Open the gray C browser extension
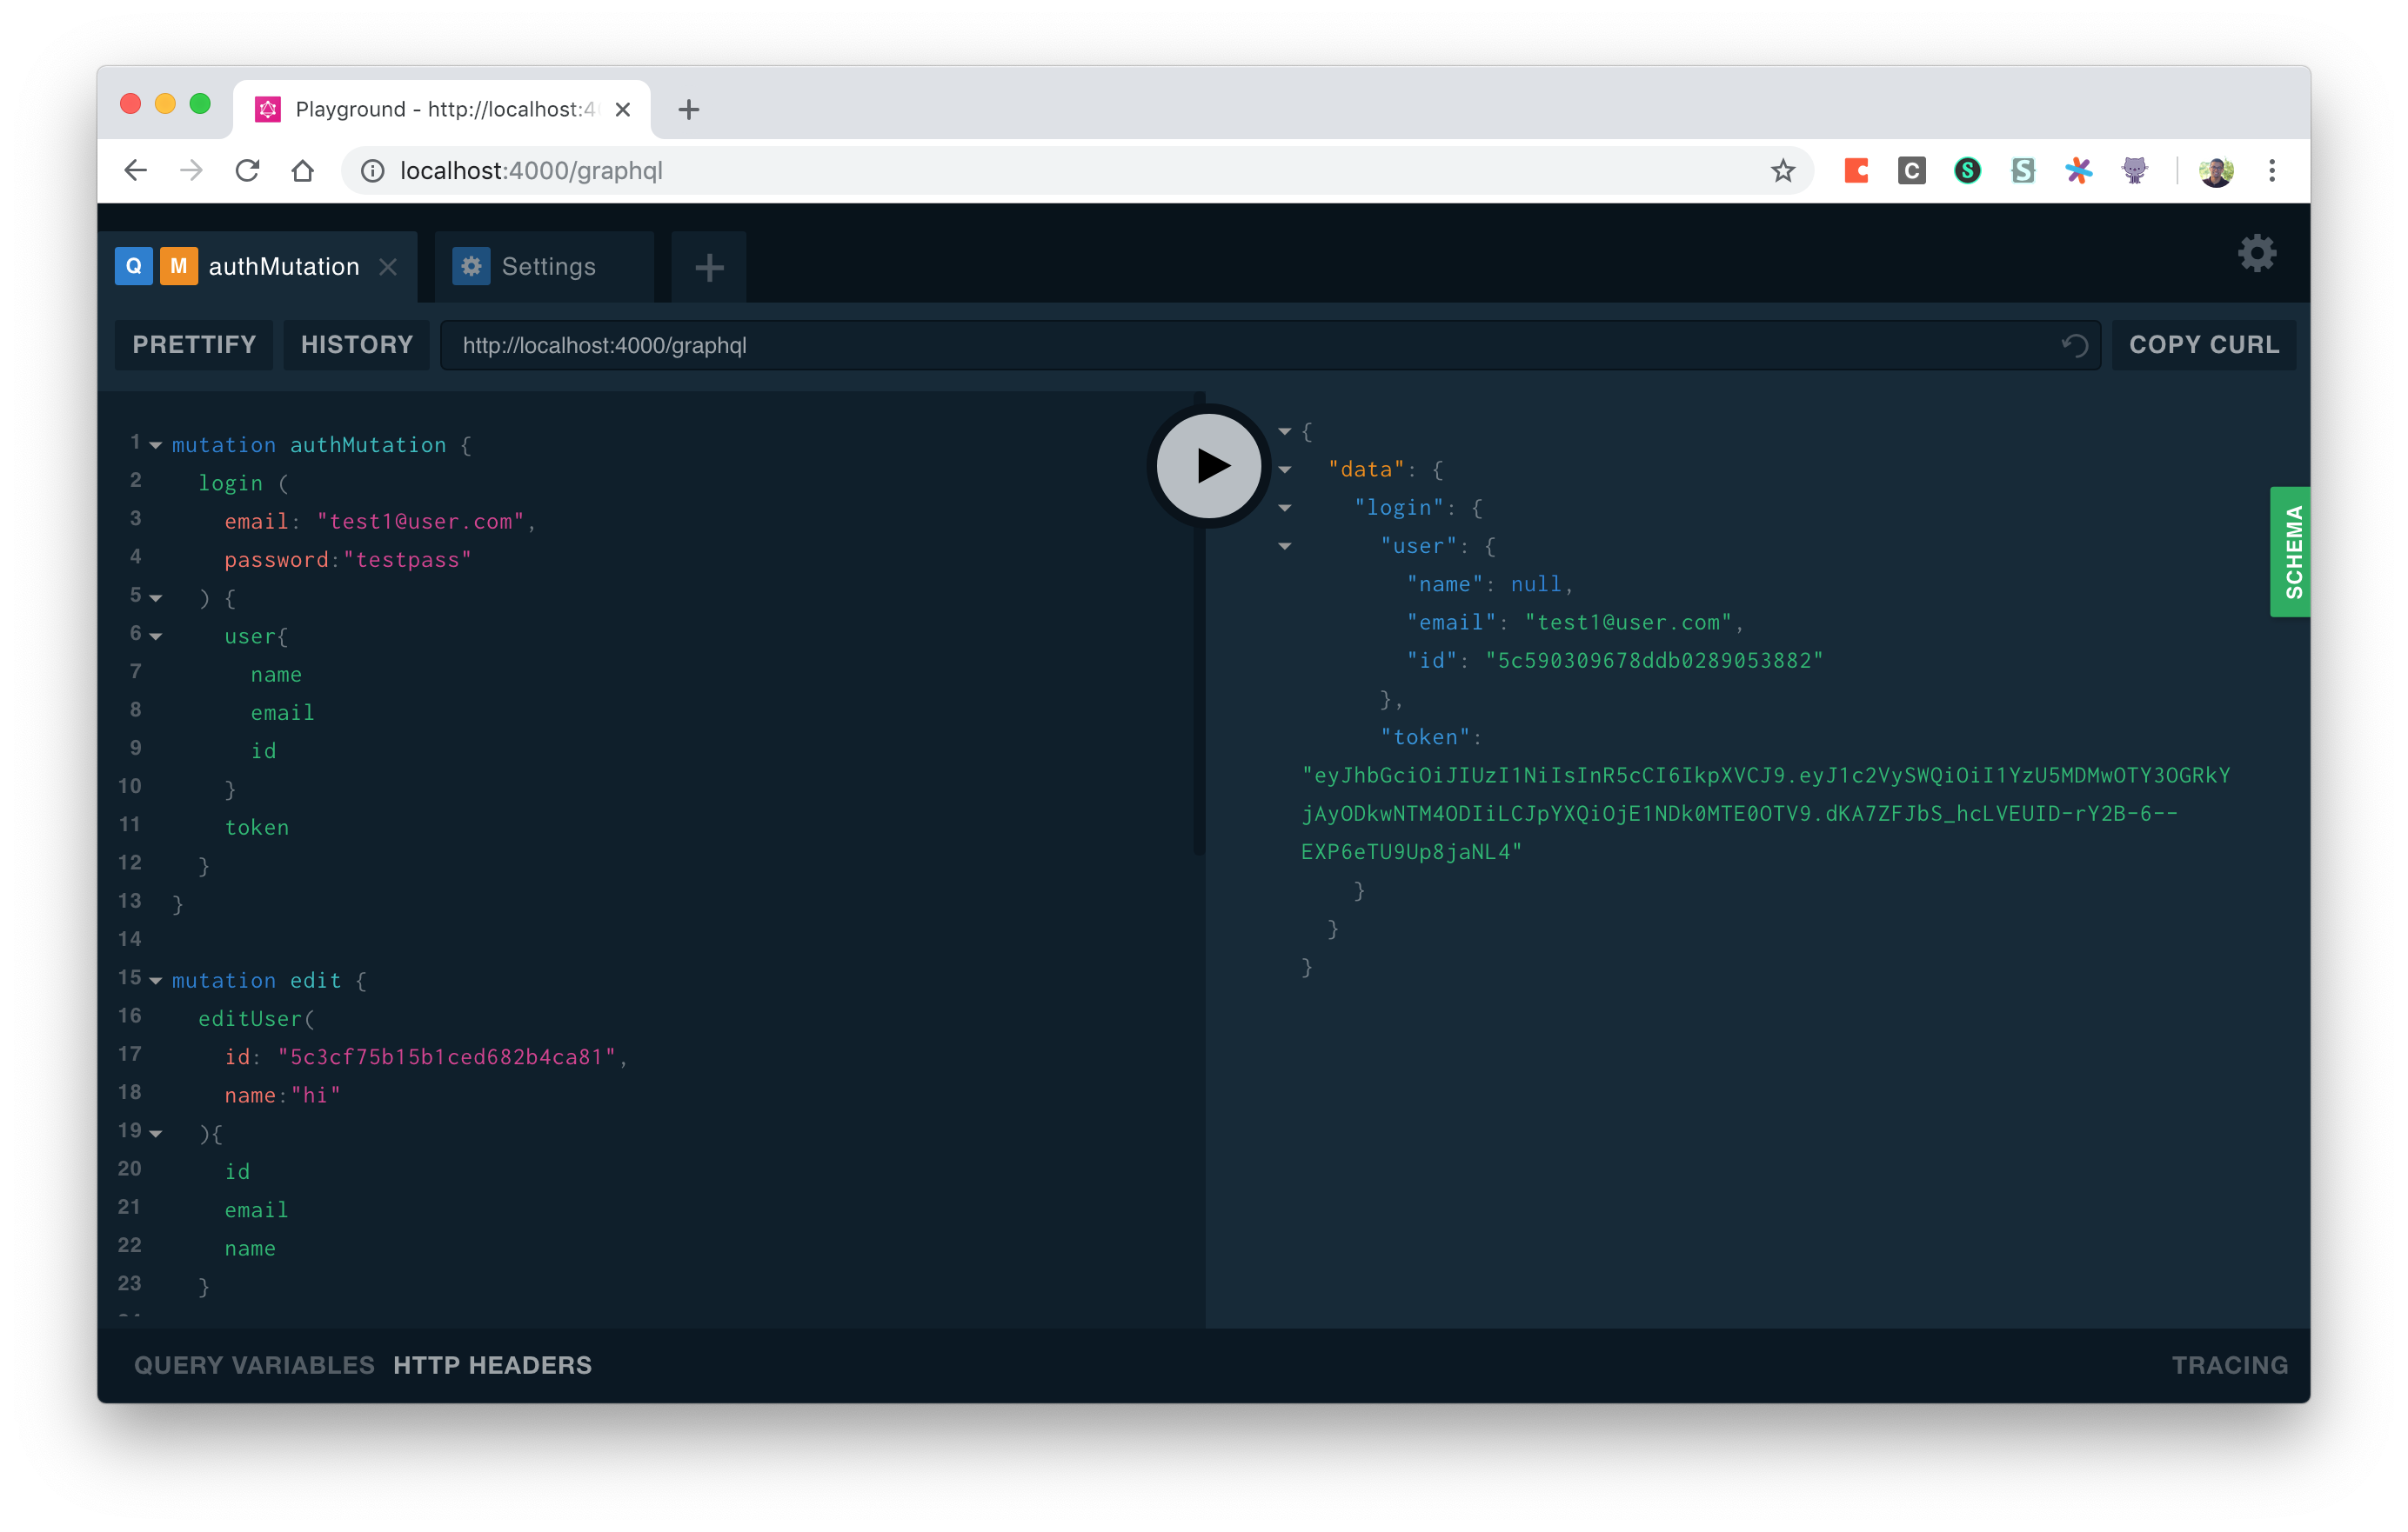Screen dimensions: 2408x1532 coord(1912,171)
